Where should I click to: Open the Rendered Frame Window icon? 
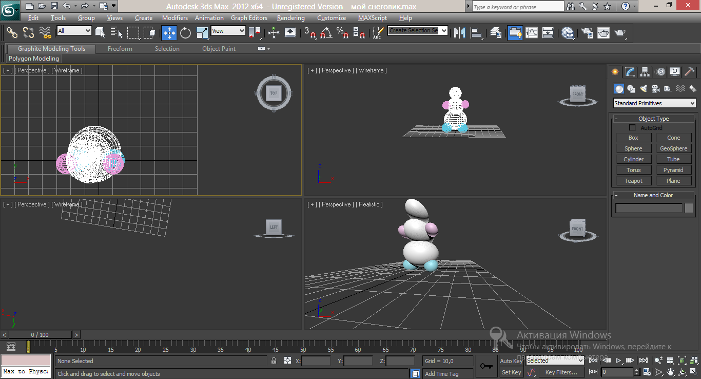tap(603, 33)
